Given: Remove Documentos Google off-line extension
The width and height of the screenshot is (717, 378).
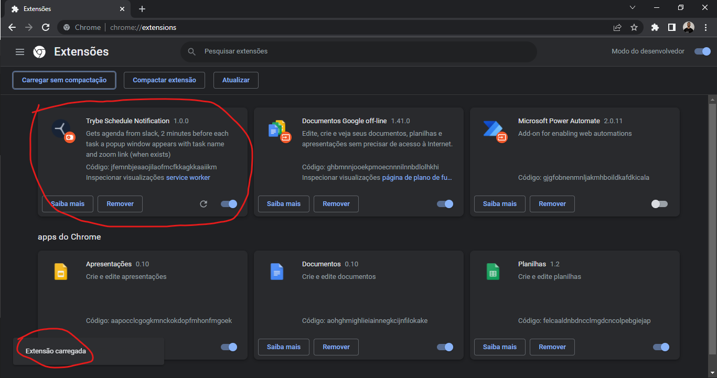Looking at the screenshot, I should 336,204.
